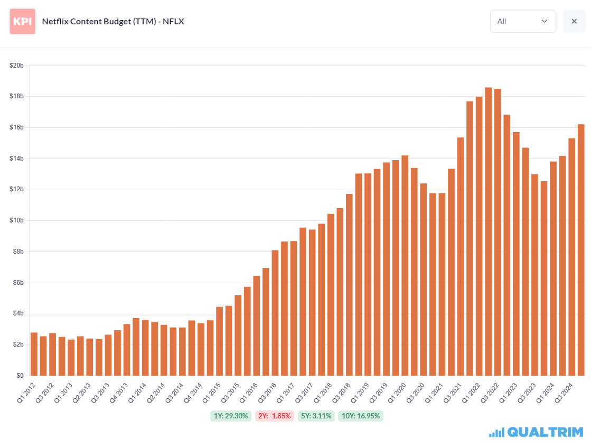Viewport: 591px width, 448px height.
Task: Click the $0 y-axis label
Action: click(x=20, y=376)
